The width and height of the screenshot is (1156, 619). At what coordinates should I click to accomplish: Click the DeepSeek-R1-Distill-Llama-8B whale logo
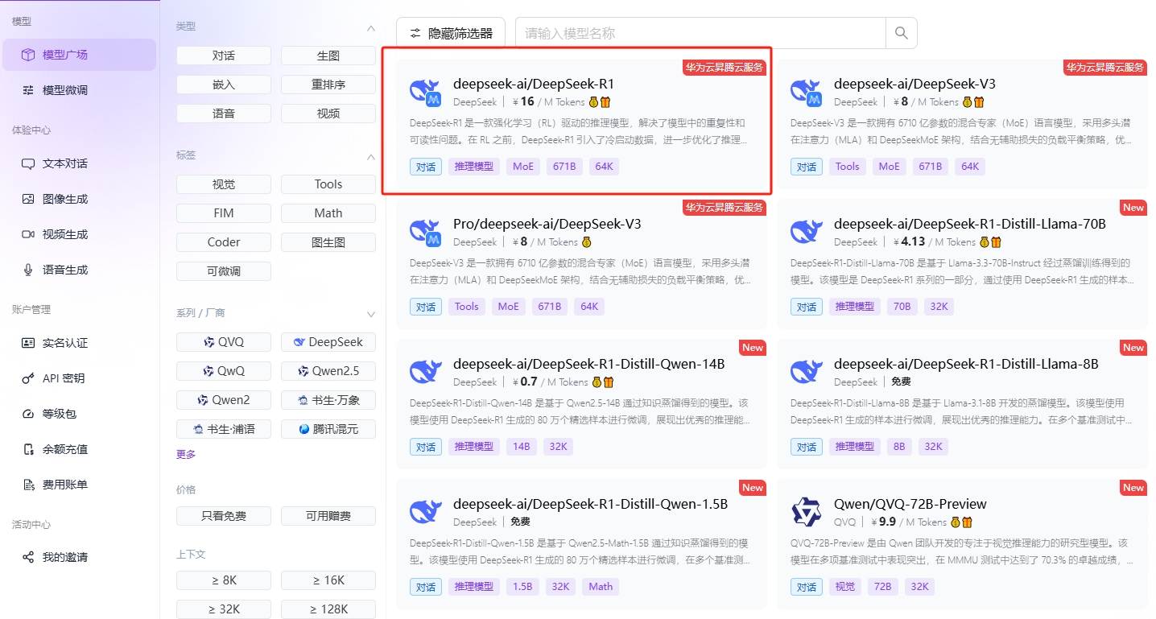click(806, 372)
